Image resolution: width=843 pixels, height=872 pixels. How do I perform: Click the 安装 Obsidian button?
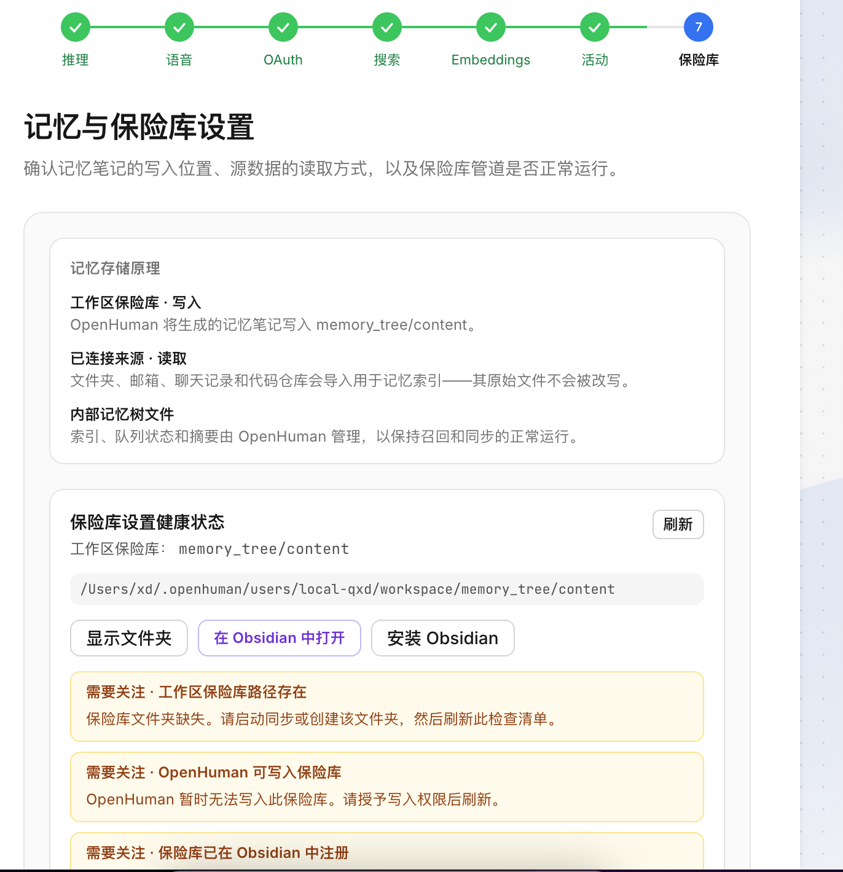coord(443,638)
